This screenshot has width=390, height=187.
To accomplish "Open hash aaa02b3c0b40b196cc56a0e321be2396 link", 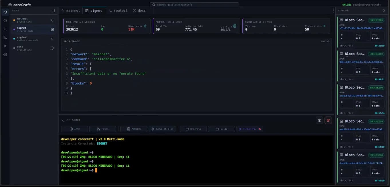I will pyautogui.click(x=362, y=129).
